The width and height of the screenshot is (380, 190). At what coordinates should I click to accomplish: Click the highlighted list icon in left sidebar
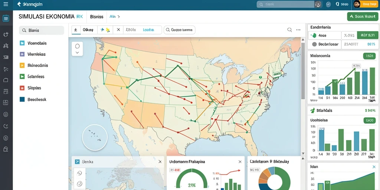[6, 18]
